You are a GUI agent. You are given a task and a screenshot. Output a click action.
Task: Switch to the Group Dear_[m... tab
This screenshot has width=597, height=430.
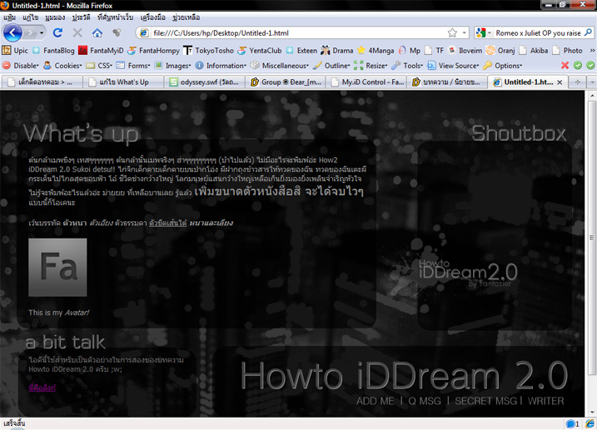(286, 82)
